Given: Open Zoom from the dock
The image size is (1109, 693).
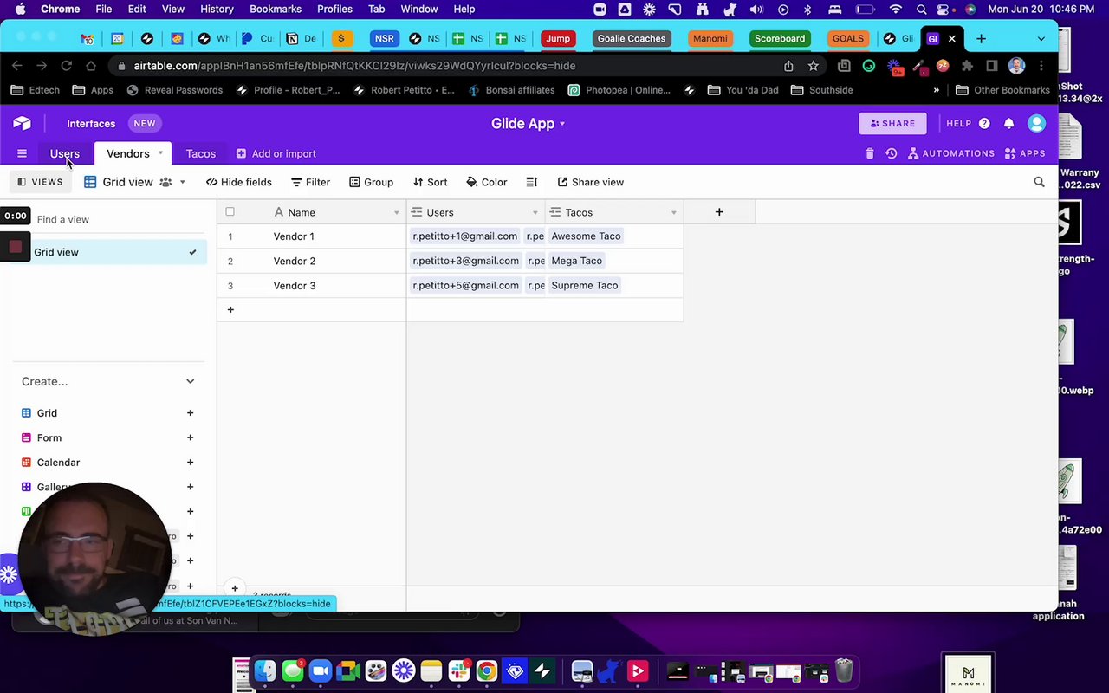Looking at the screenshot, I should (x=321, y=670).
